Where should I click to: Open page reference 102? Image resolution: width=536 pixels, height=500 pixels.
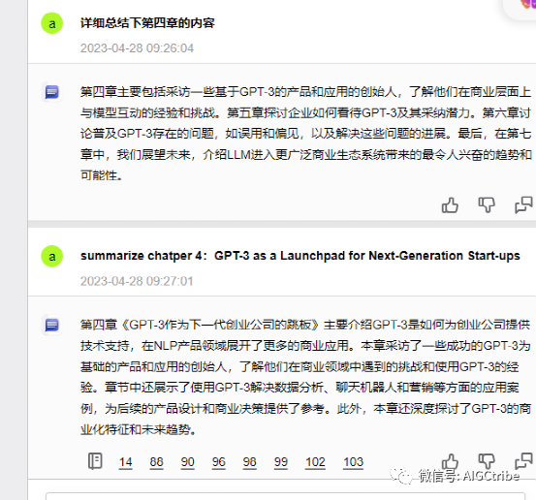[315, 462]
